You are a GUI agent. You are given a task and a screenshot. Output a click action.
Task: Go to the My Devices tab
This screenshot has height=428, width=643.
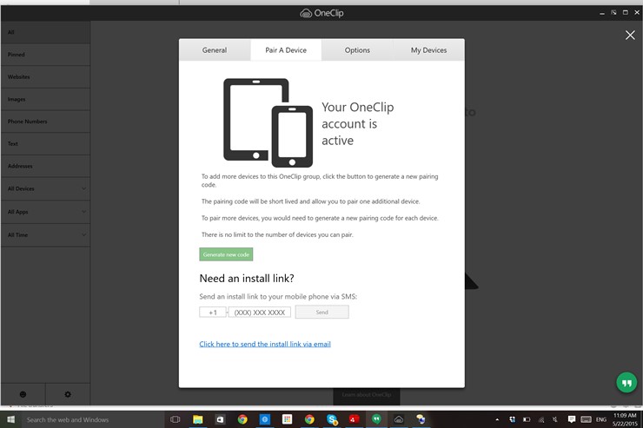coord(428,50)
